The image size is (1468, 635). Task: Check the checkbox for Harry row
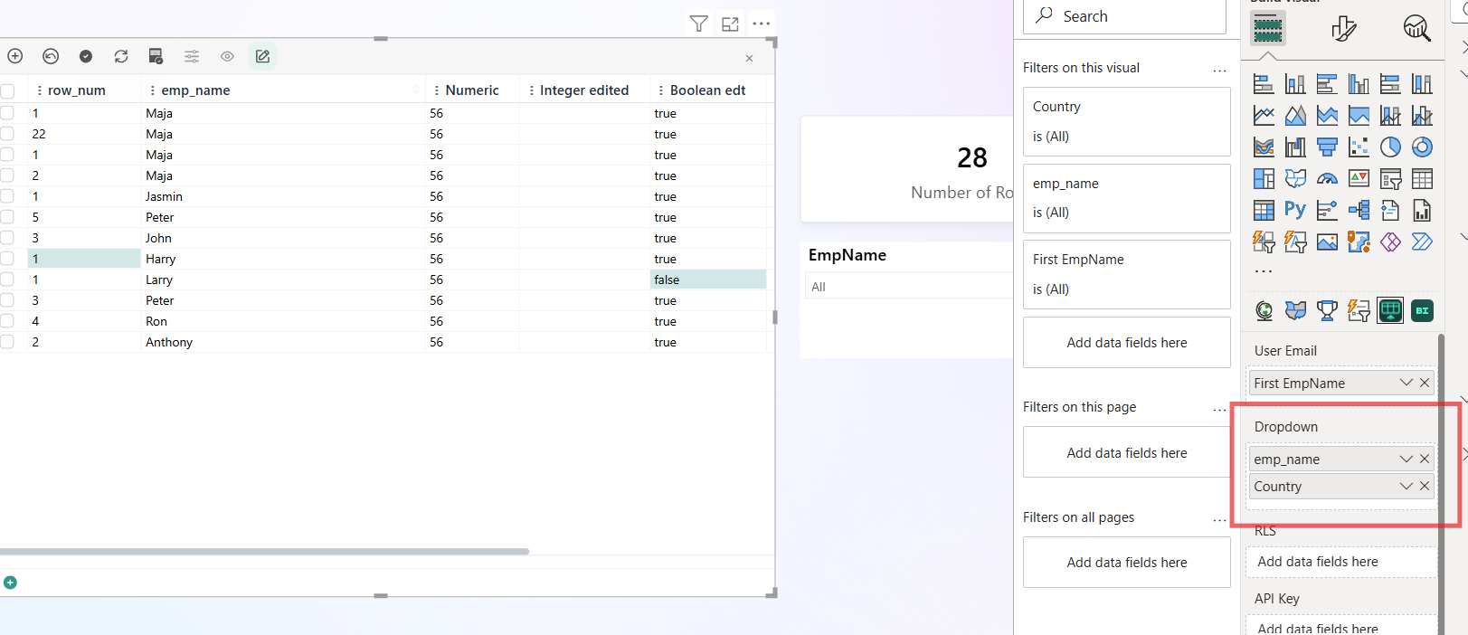(x=7, y=259)
